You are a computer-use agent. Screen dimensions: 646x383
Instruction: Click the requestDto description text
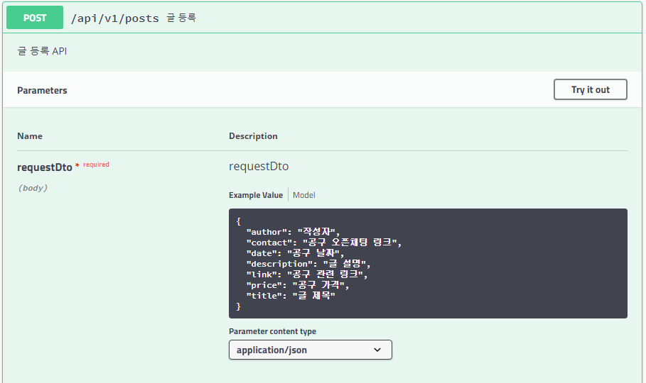[259, 166]
